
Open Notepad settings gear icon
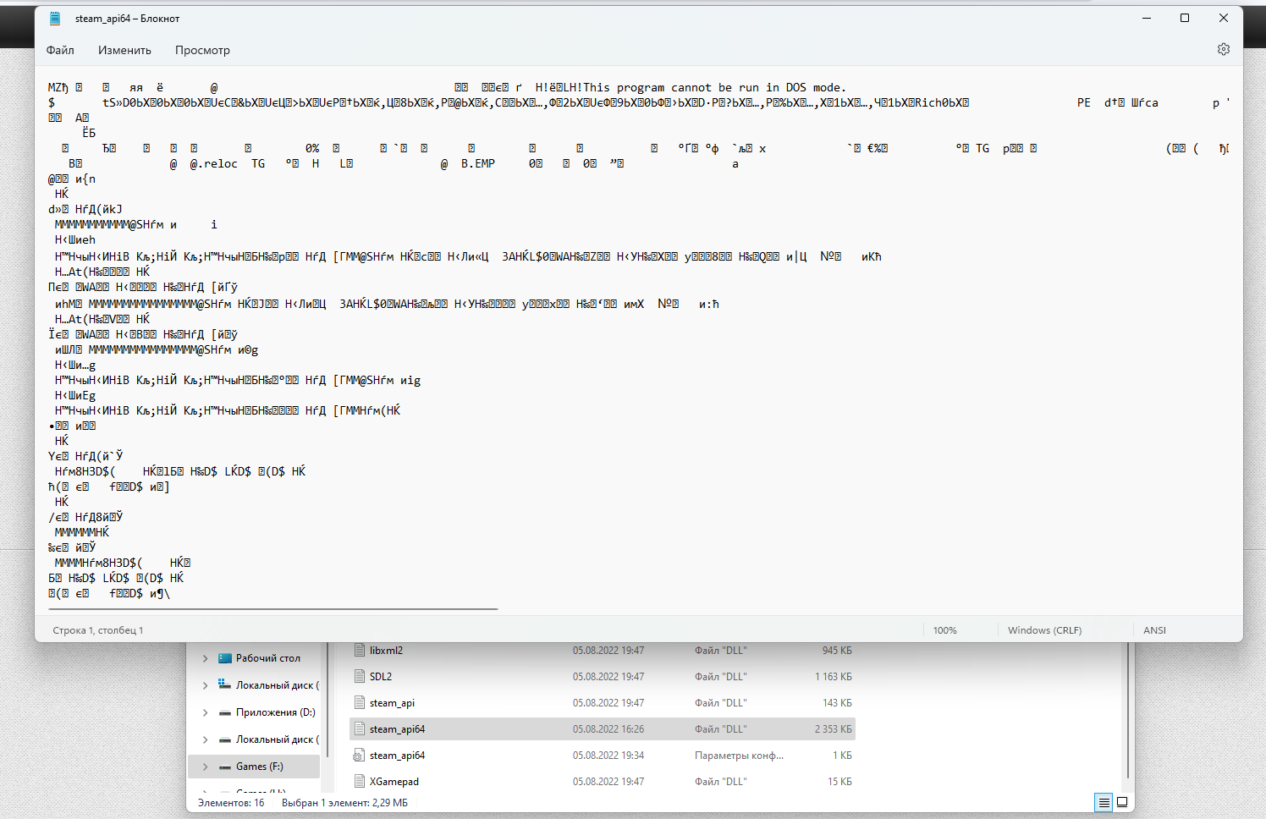(1223, 50)
